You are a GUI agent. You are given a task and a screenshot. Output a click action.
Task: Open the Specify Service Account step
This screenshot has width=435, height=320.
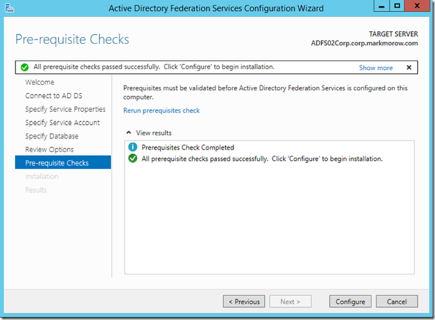coord(62,122)
